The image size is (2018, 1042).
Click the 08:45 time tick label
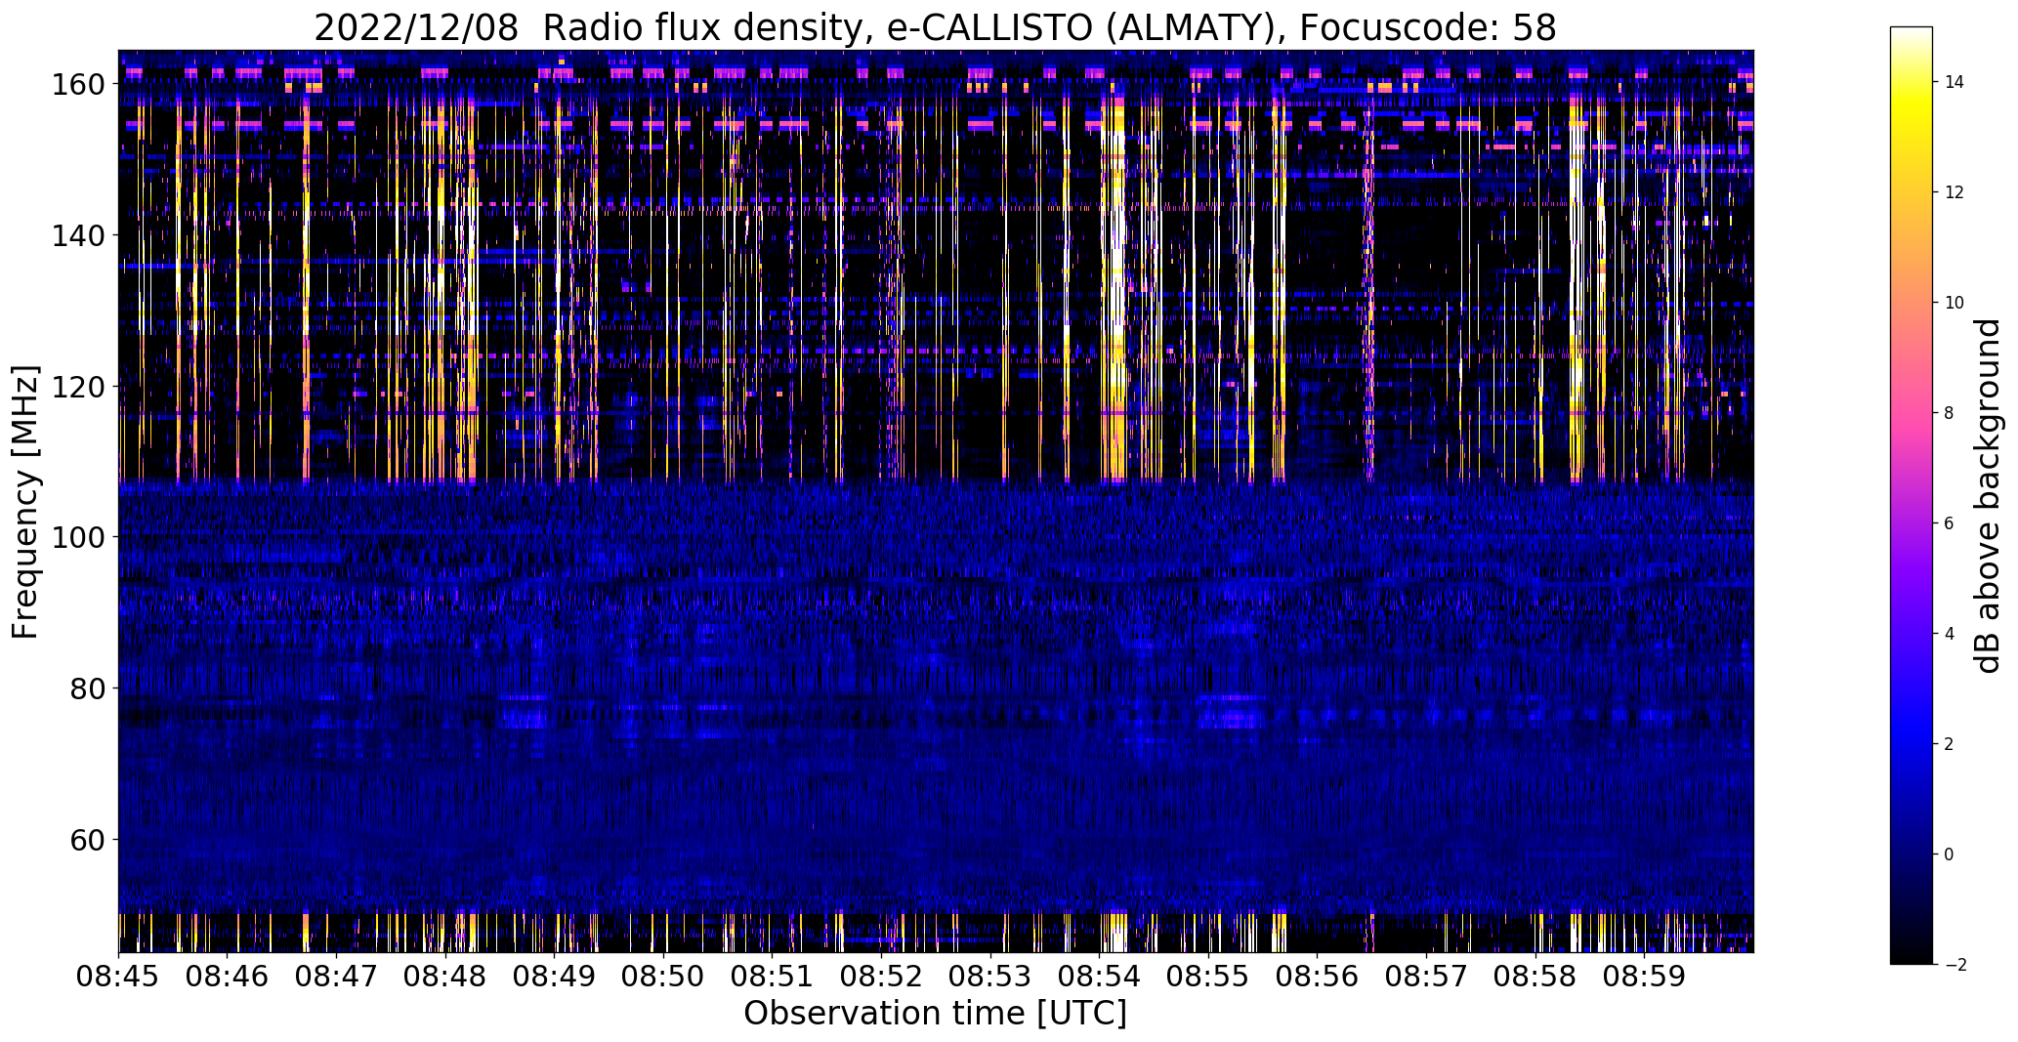click(x=119, y=975)
